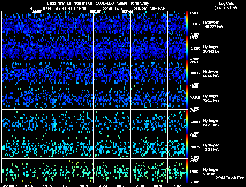Image resolution: width=246 pixels, height=187 pixels.
Task: Click the '1.850' color scale maximum
Action: 194,37
